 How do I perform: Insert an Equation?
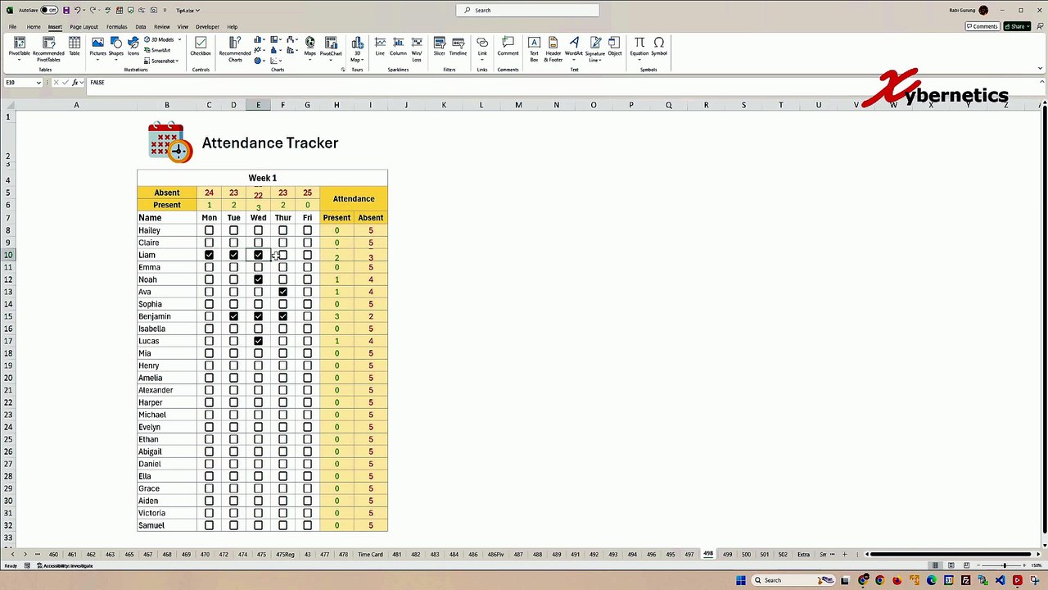click(639, 48)
